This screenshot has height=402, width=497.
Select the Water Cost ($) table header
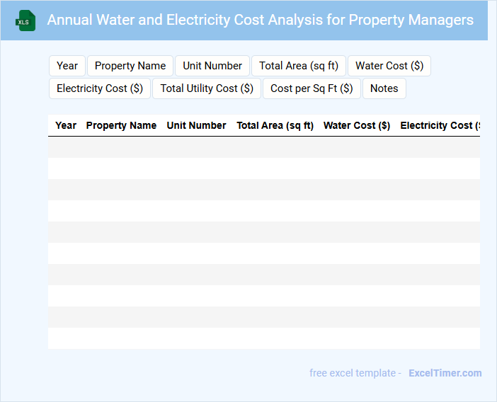(x=357, y=125)
